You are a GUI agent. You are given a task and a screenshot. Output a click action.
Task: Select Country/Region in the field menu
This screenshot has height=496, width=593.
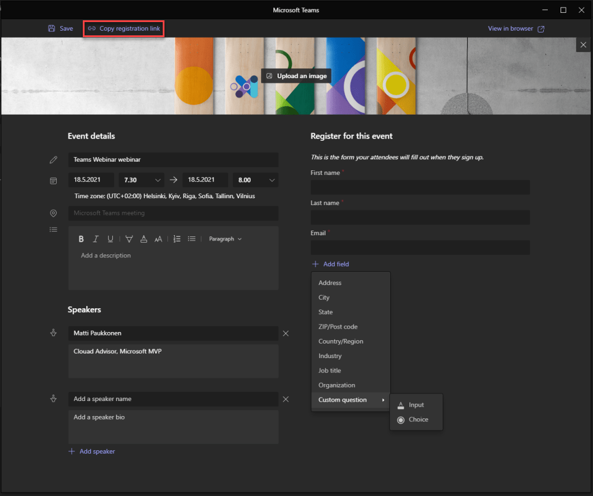[341, 341]
